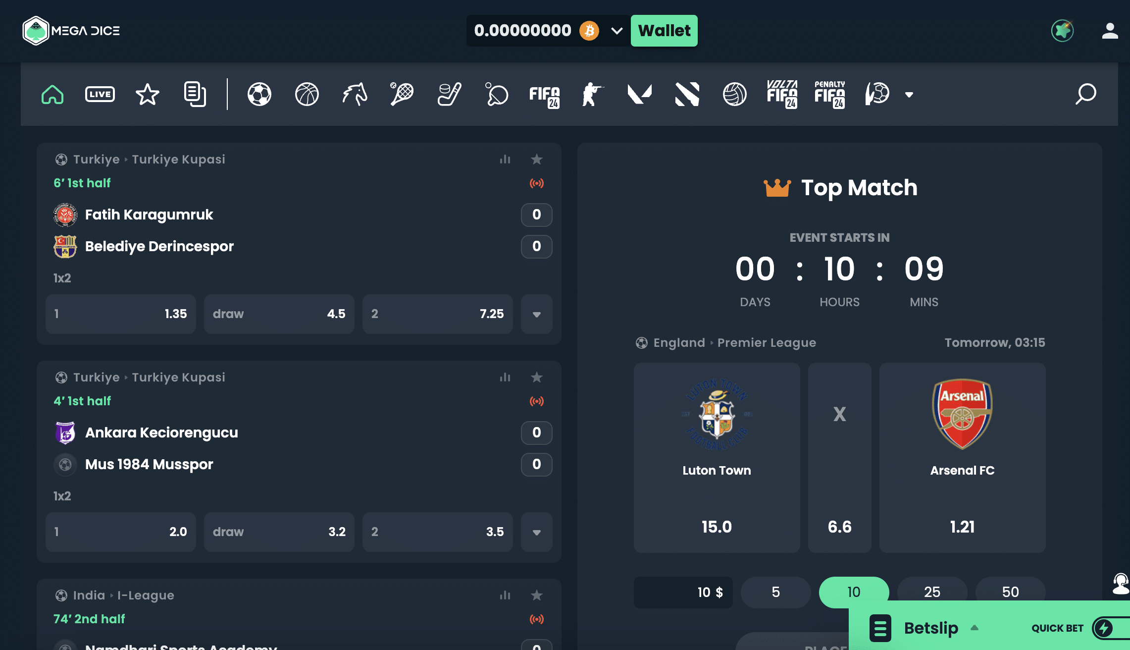The width and height of the screenshot is (1130, 650).
Task: Open the Mega Dice home logo
Action: click(71, 31)
